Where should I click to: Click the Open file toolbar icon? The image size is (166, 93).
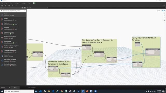click(x=5, y=6)
